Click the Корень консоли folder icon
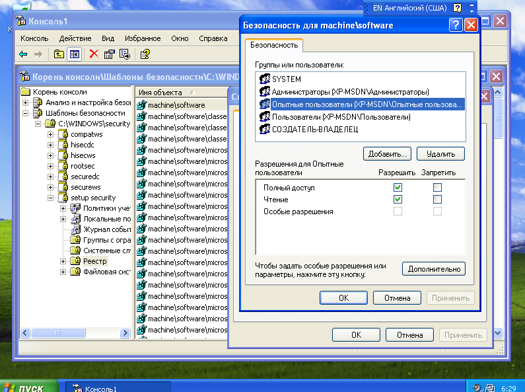 pyautogui.click(x=25, y=92)
